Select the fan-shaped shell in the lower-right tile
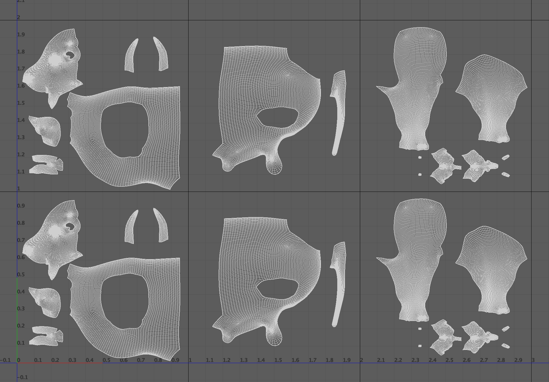Viewport: 549px width, 382px height. coord(491,266)
